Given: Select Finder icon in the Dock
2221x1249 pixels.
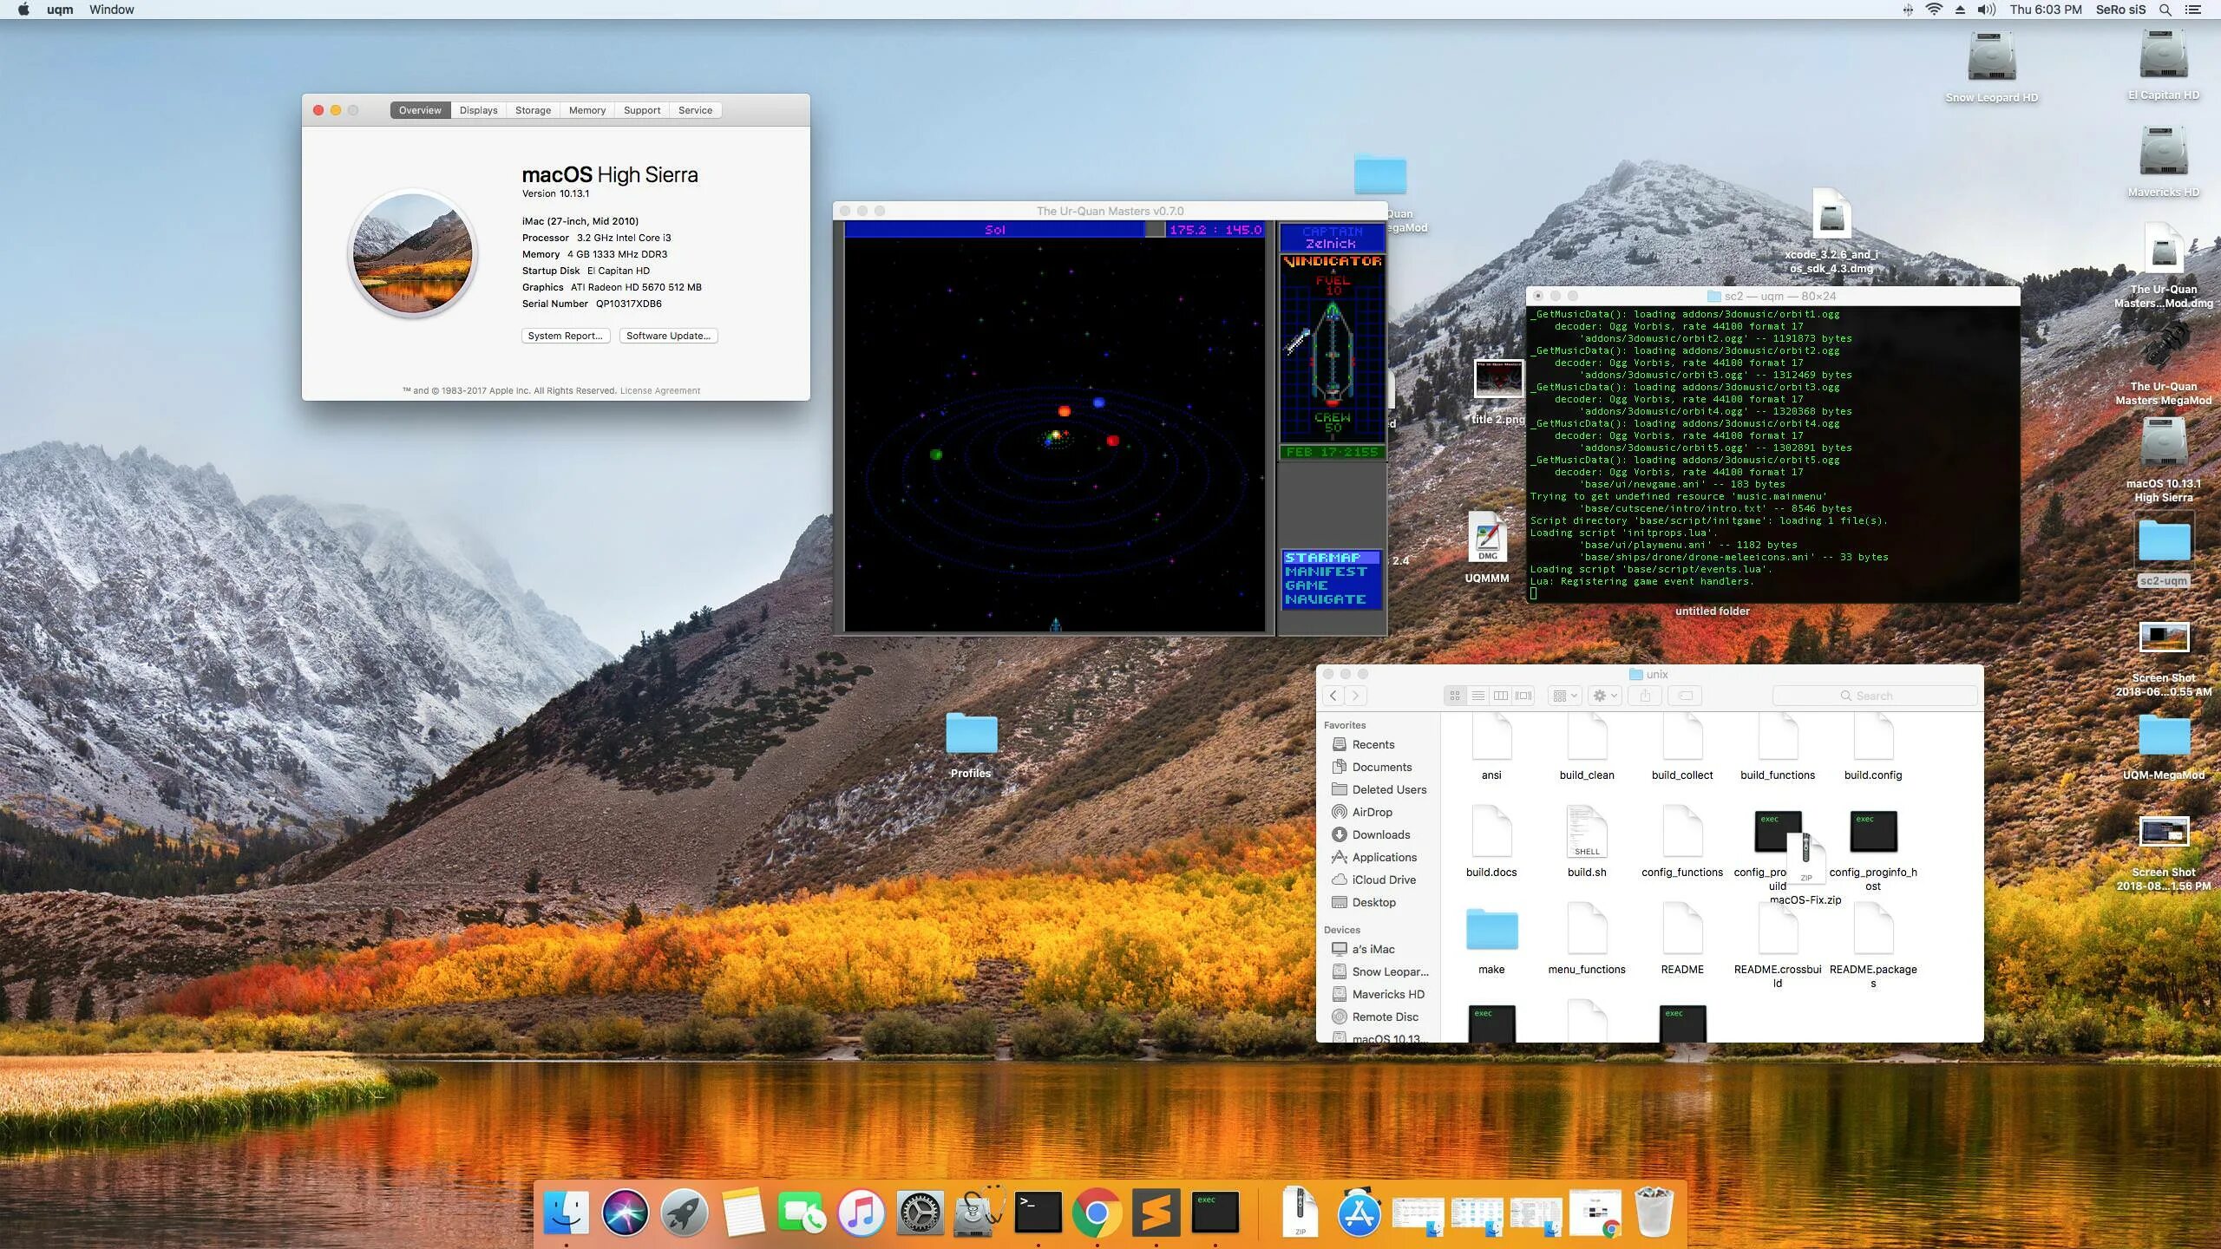Looking at the screenshot, I should tap(566, 1213).
